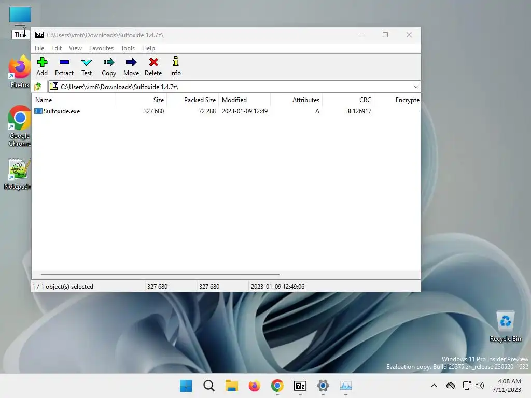The width and height of the screenshot is (531, 398).
Task: Show hidden tray icons chevron
Action: (434, 386)
